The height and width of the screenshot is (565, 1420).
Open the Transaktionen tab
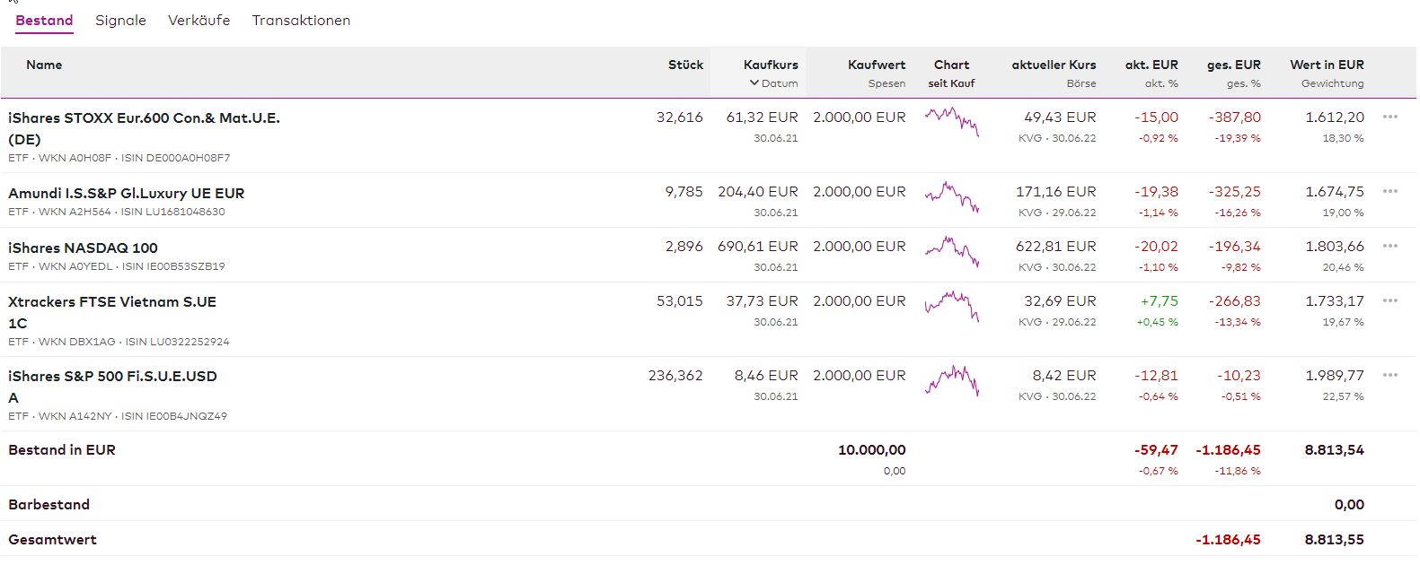301,21
